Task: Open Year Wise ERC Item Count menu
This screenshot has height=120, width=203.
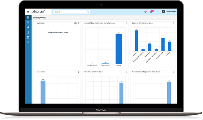Action: (126, 72)
